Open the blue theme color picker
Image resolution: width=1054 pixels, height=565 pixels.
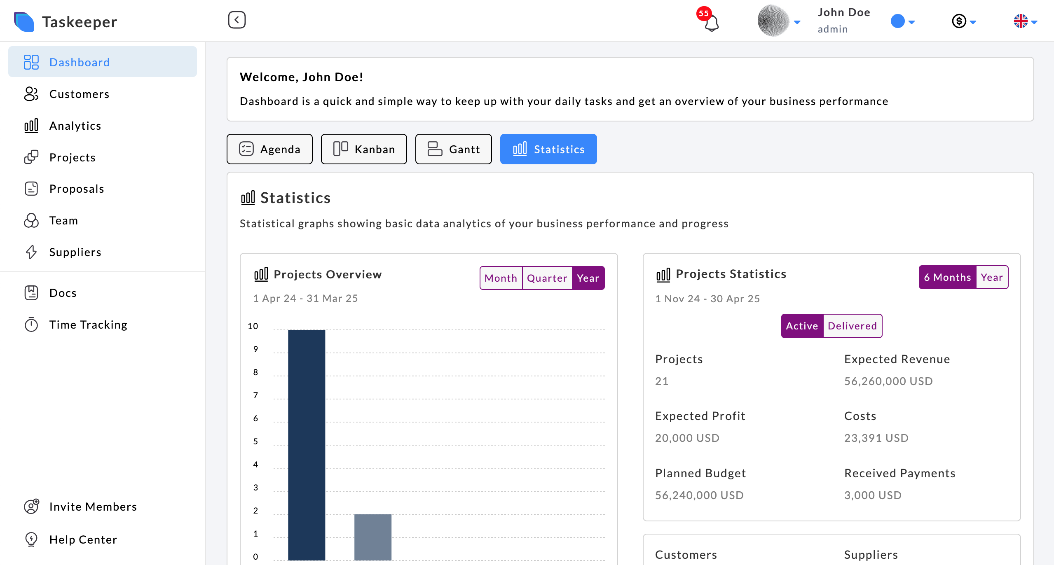(902, 21)
